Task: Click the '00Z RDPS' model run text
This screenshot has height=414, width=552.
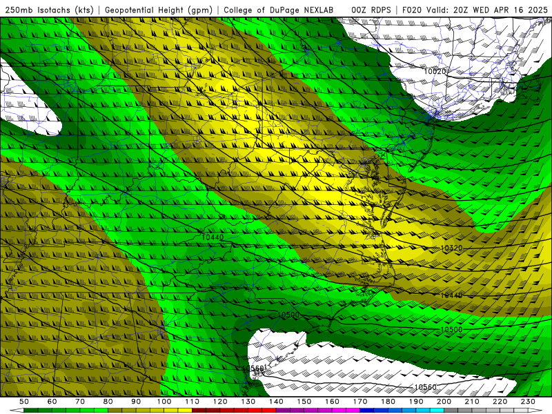Action: tap(371, 10)
